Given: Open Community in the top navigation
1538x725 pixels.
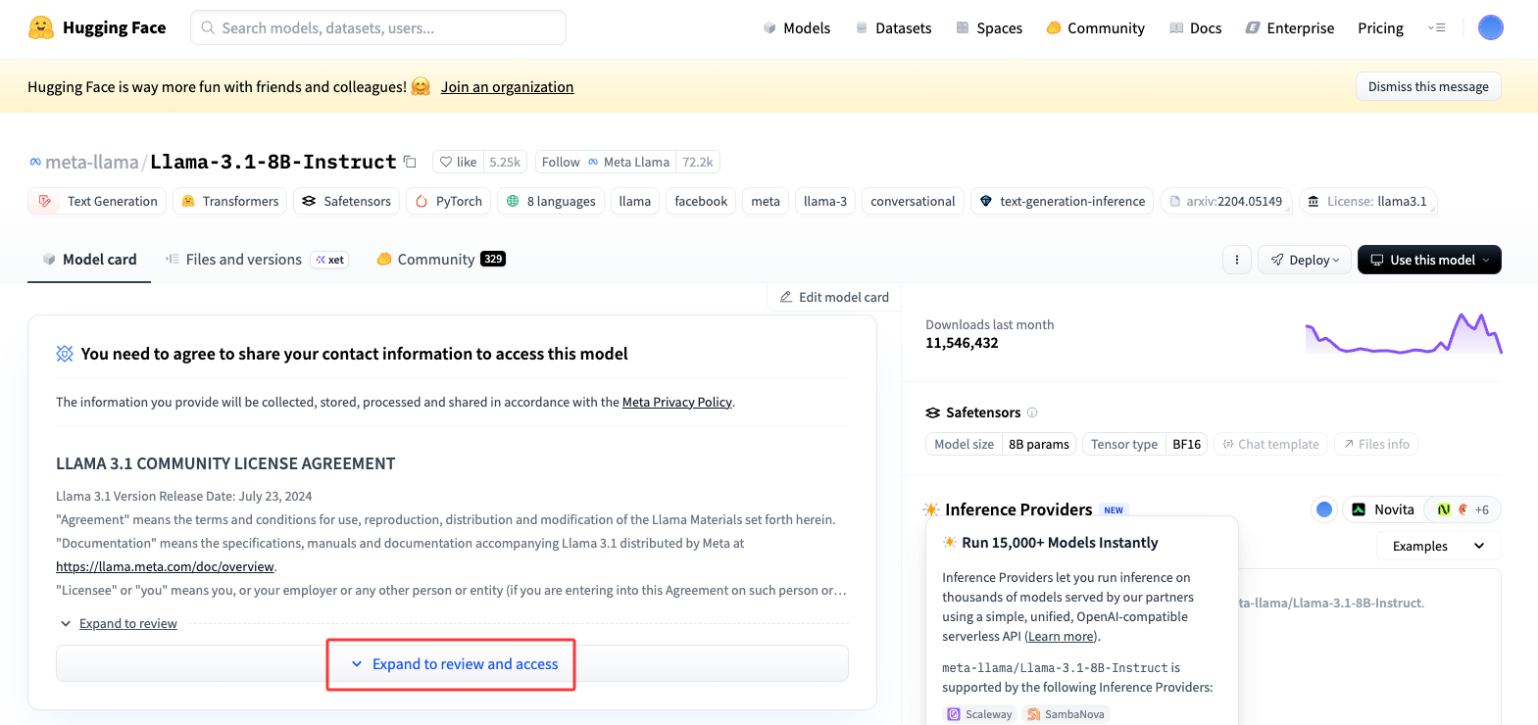Looking at the screenshot, I should point(1095,28).
